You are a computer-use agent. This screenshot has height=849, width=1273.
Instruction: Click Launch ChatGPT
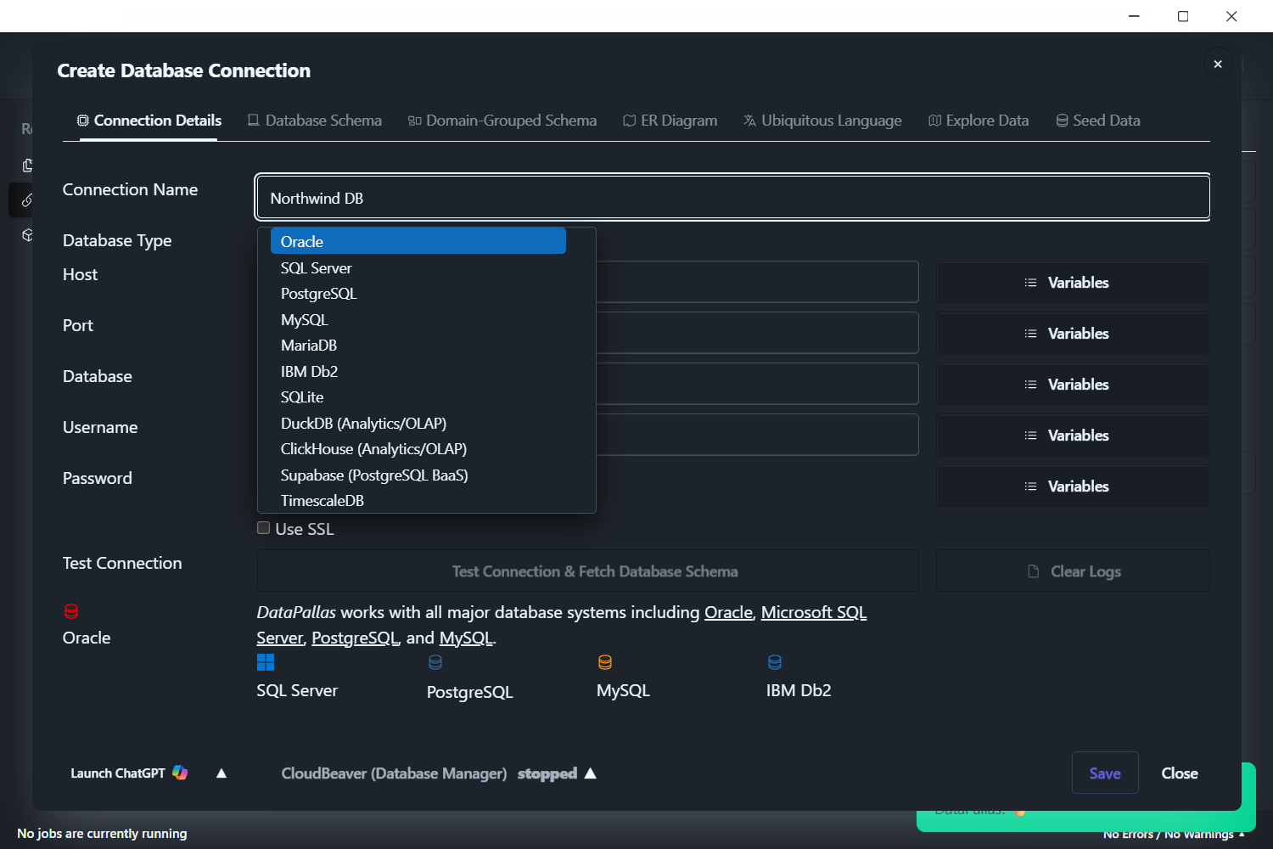tap(118, 773)
